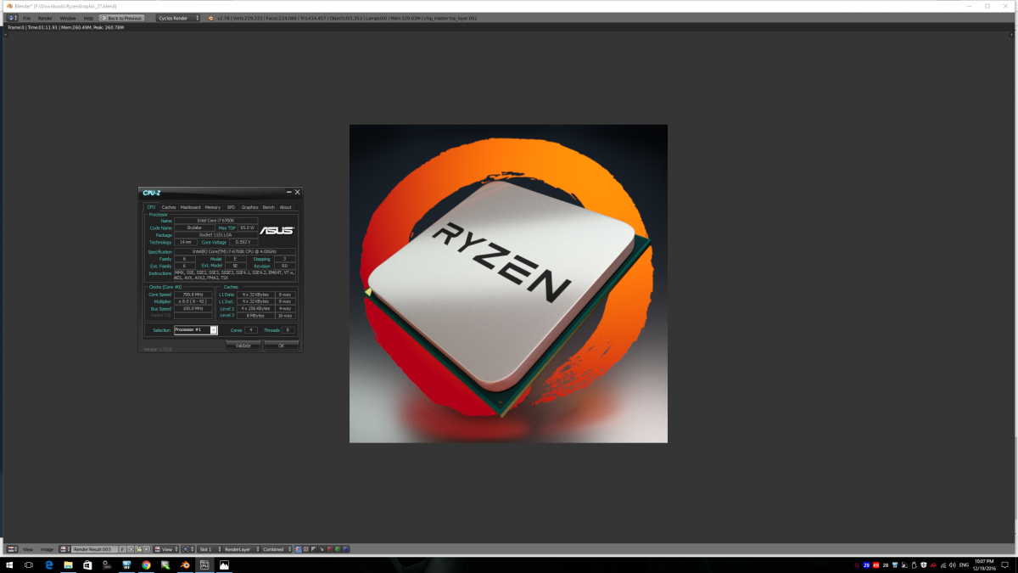Screen dimensions: 1018x573
Task: Click the Back to Previous button
Action: [121, 18]
